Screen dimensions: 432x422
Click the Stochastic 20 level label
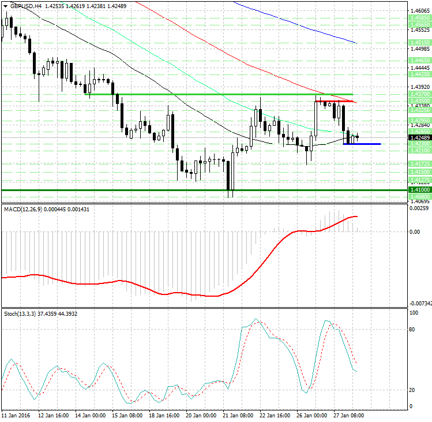click(x=412, y=390)
